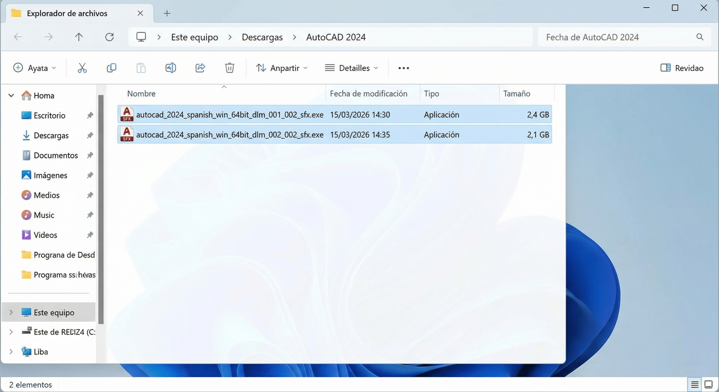Select the Explorador de archivos tab

[67, 13]
